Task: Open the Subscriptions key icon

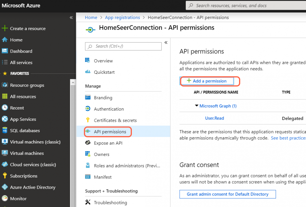Action: click(5, 176)
